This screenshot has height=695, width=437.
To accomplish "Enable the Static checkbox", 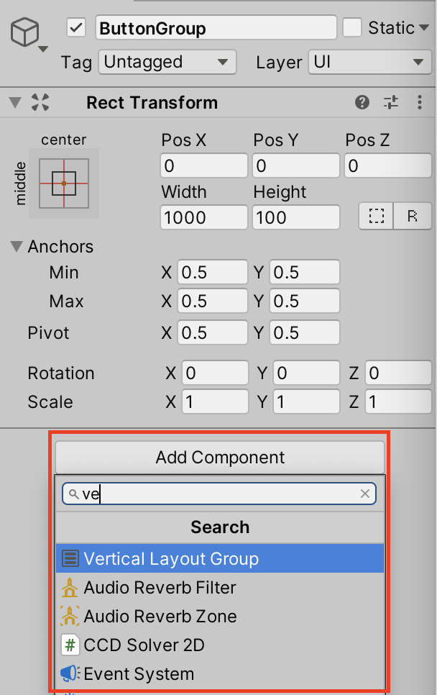I will tap(353, 27).
